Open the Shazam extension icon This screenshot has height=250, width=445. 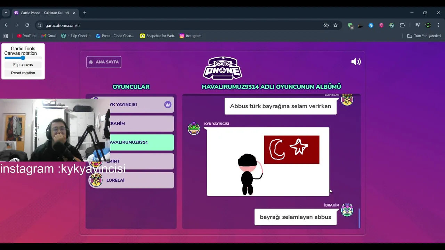point(371,25)
